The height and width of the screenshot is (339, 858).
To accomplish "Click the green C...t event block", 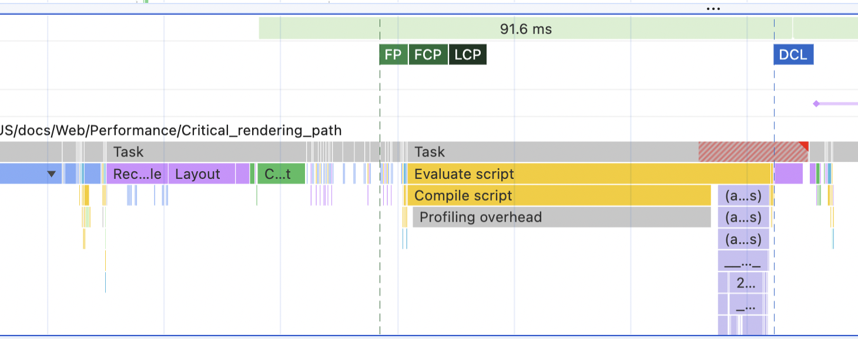I will pos(281,174).
